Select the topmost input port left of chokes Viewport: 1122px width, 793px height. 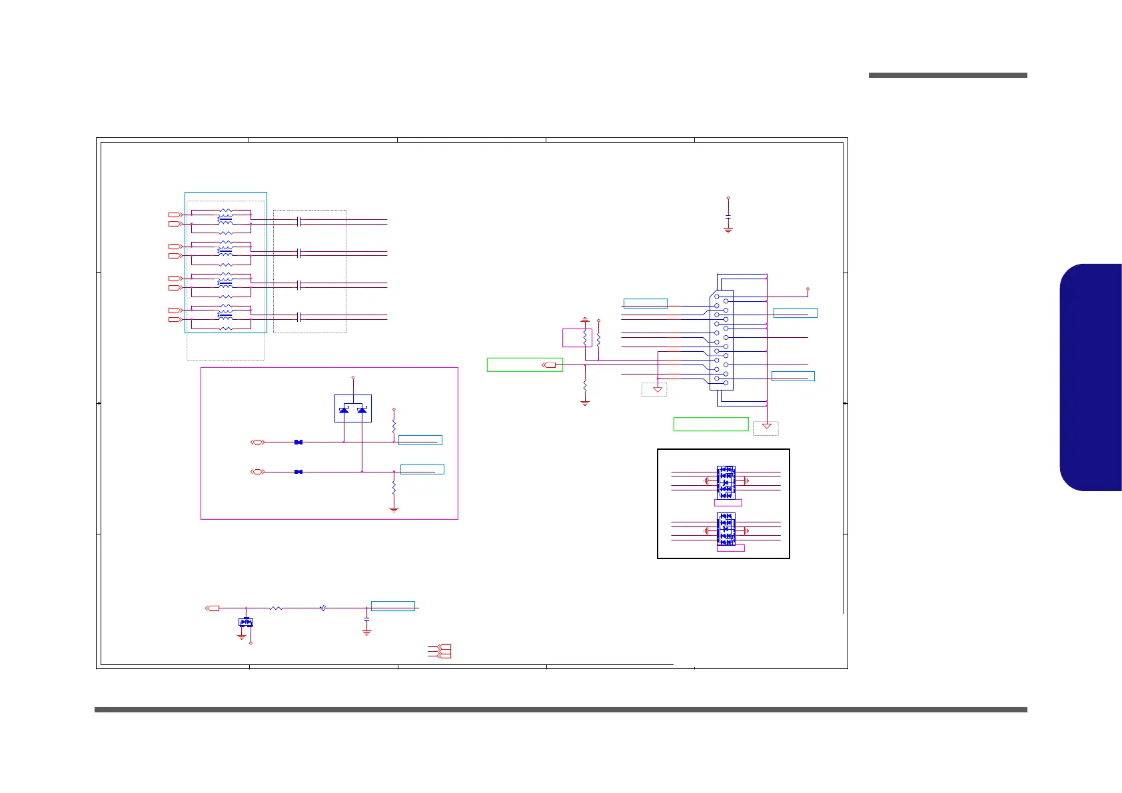pos(175,215)
